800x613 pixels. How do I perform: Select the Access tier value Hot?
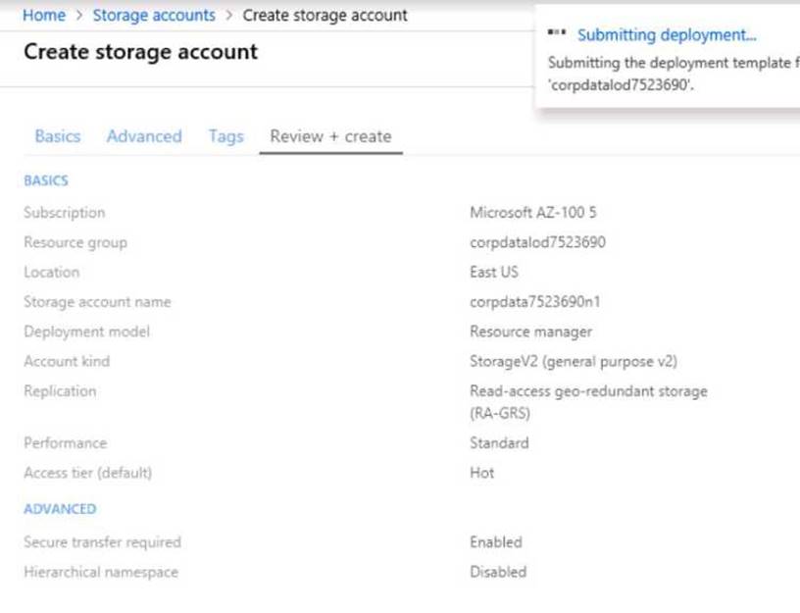(x=481, y=473)
